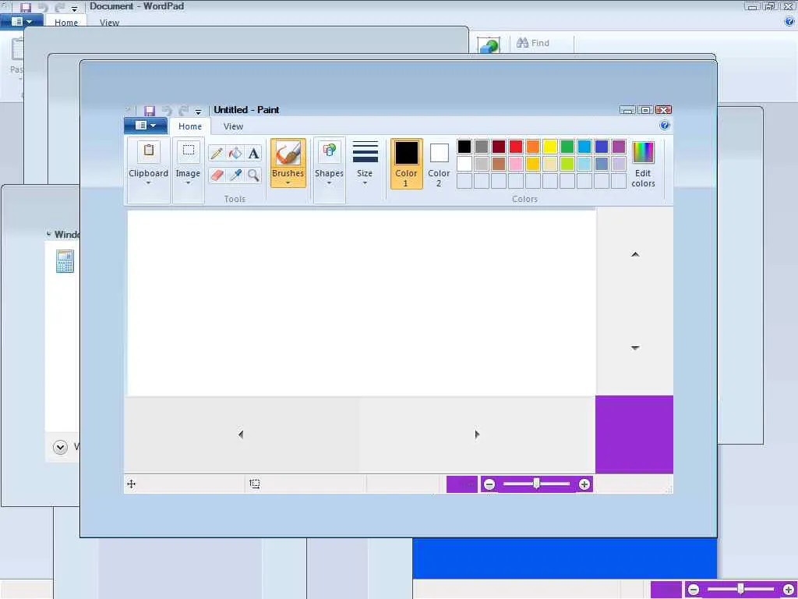Click the zoom slider handle in WordPad's status bar
Image resolution: width=798 pixels, height=599 pixels.
pyautogui.click(x=740, y=590)
